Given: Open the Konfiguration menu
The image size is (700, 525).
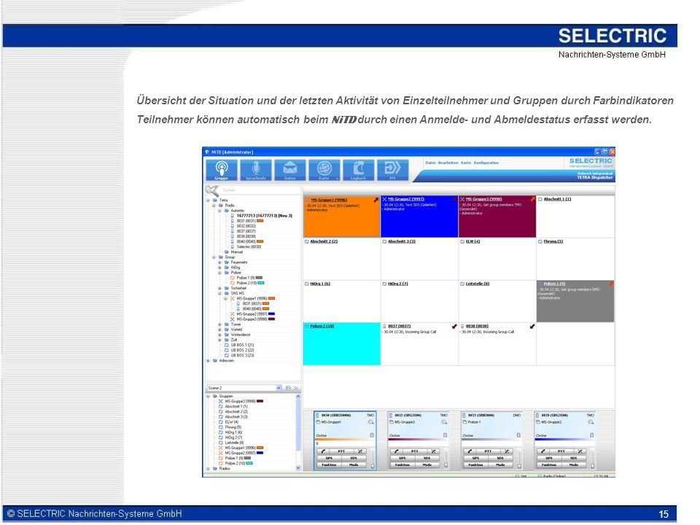Looking at the screenshot, I should coord(486,163).
